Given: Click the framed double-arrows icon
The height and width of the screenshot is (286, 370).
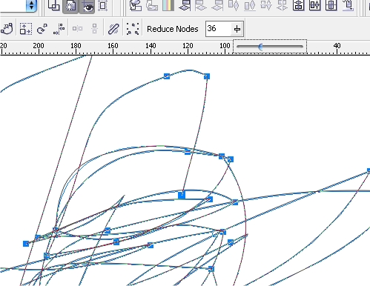Looking at the screenshot, I should coord(314,5).
